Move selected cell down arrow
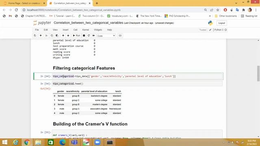 pyautogui.click(x=68, y=36)
